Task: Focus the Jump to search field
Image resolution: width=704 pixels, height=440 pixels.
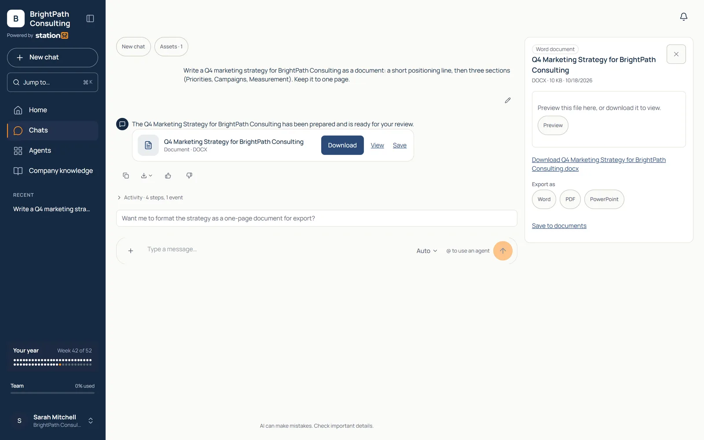Action: click(52, 82)
